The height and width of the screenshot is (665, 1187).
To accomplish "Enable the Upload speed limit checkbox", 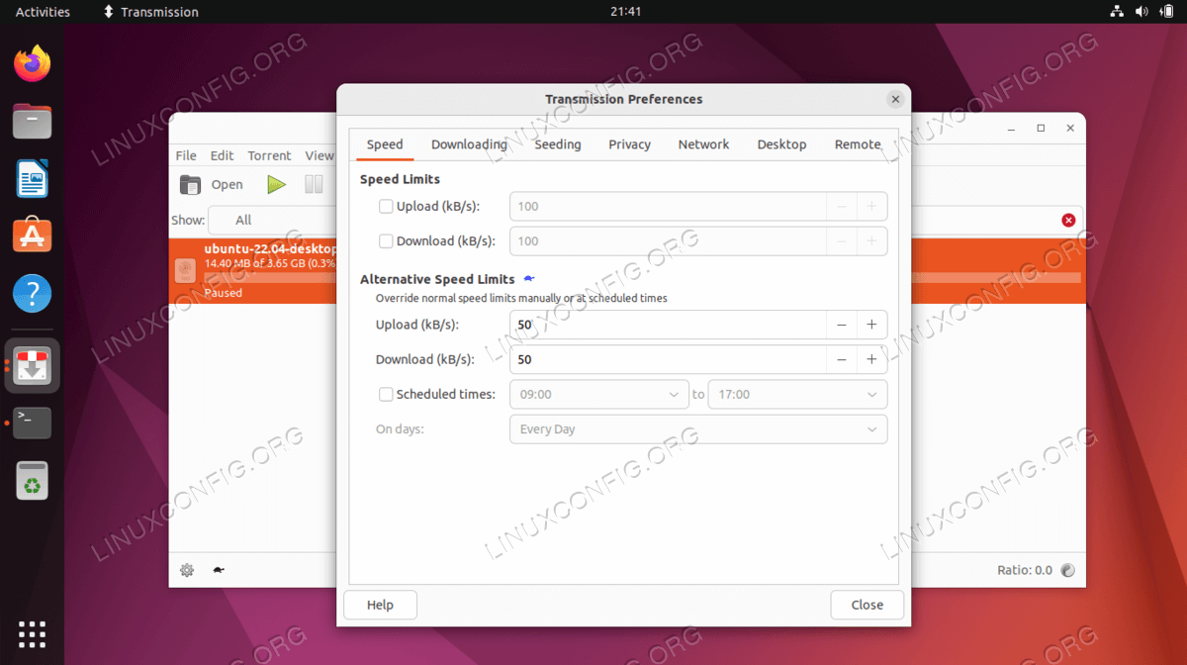I will click(x=386, y=207).
